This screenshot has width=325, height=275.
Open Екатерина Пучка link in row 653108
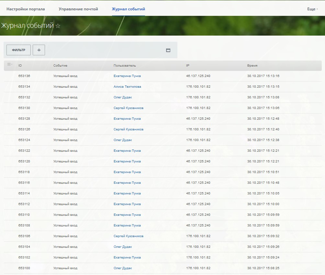tap(127, 225)
